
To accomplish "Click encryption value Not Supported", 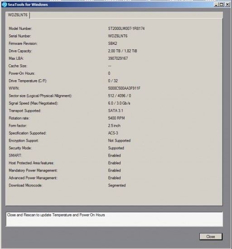I will (119, 140).
